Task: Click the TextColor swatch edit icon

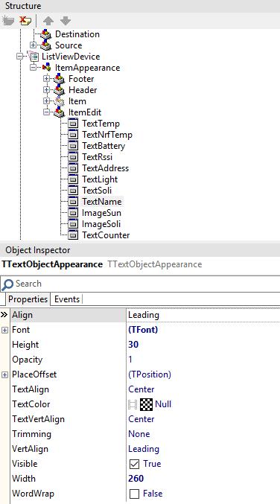Action: pos(133,404)
